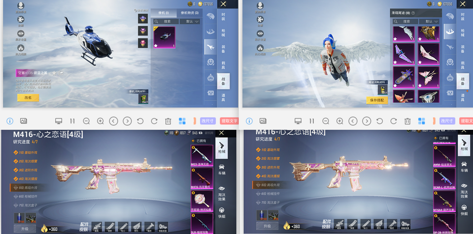The image size is (473, 234).
Task: Open 更换形象 avatar icon on helicopter screen
Action: pyautogui.click(x=21, y=5)
